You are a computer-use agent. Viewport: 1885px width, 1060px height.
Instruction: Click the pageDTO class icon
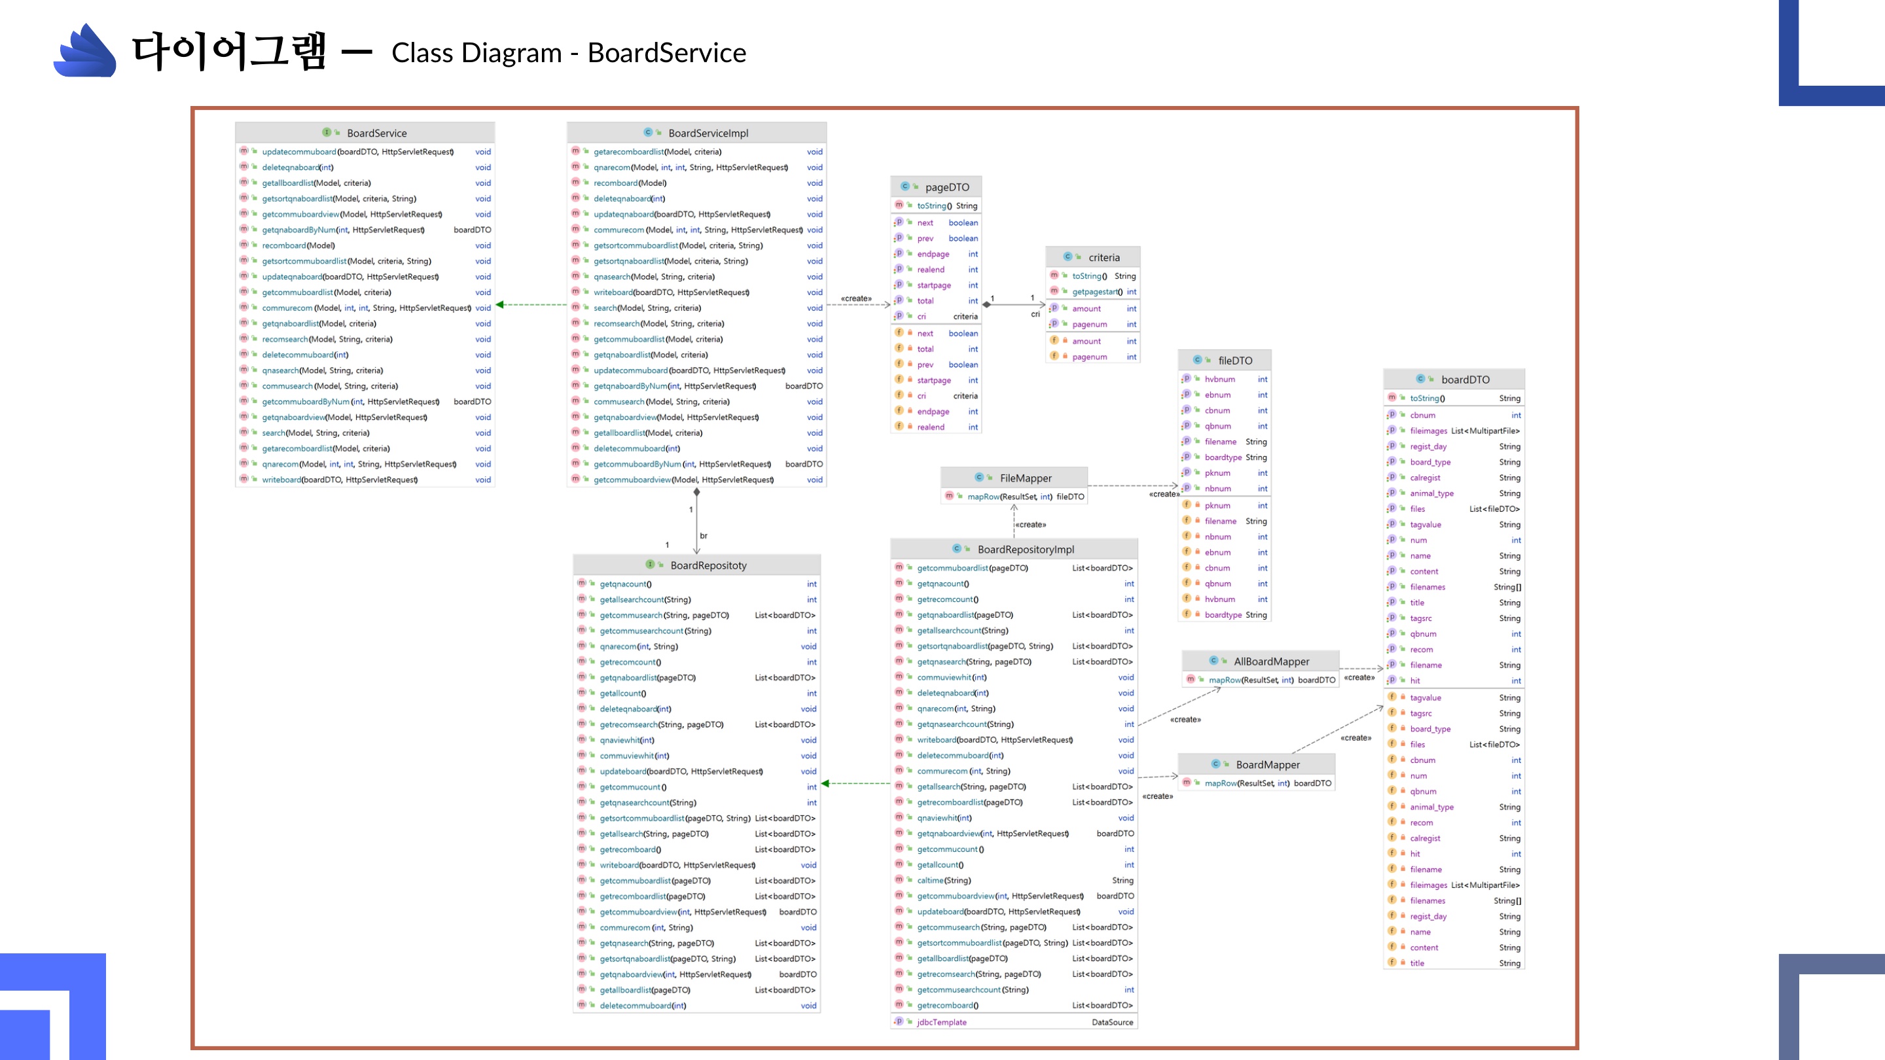pyautogui.click(x=905, y=186)
